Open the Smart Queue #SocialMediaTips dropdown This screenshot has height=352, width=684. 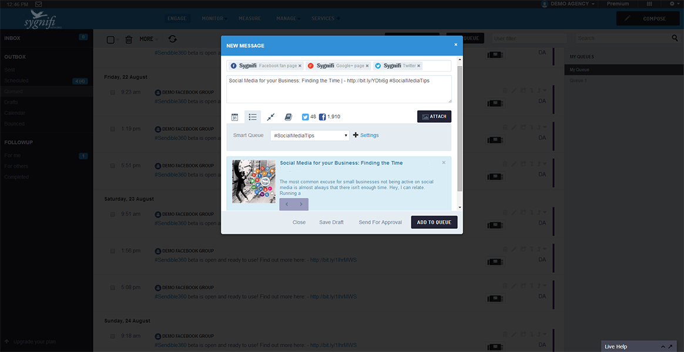click(x=310, y=136)
